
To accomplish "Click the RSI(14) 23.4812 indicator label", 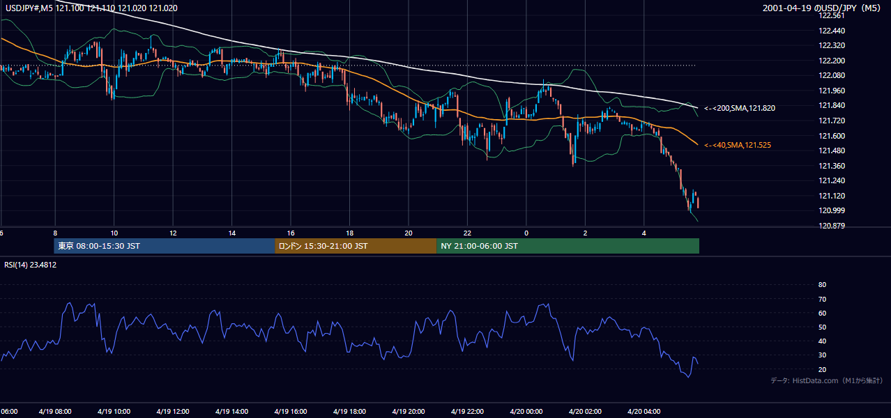I will pyautogui.click(x=31, y=265).
